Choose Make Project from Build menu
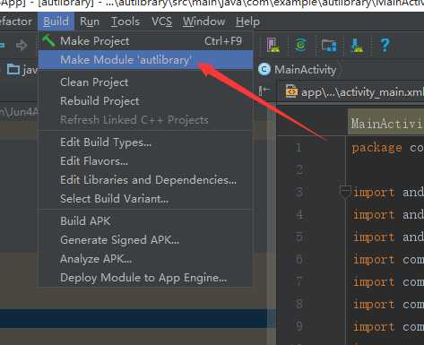Image resolution: width=424 pixels, height=345 pixels. click(x=146, y=41)
